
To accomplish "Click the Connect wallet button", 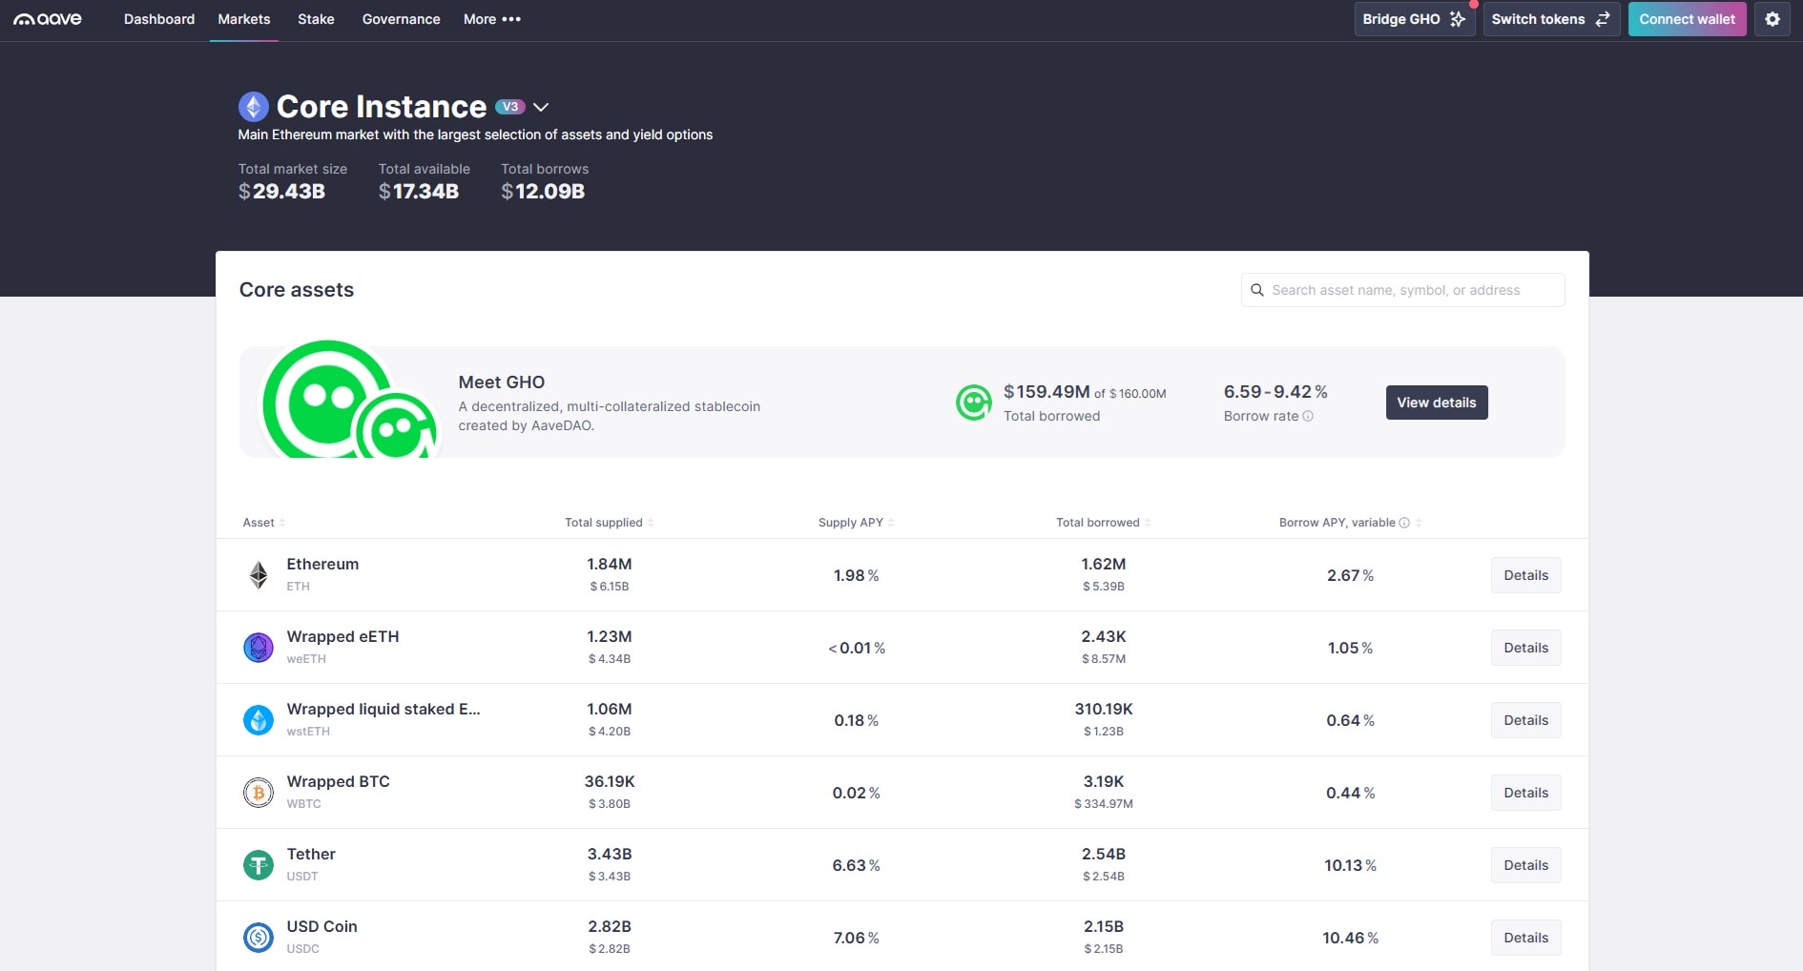I will pos(1687,19).
